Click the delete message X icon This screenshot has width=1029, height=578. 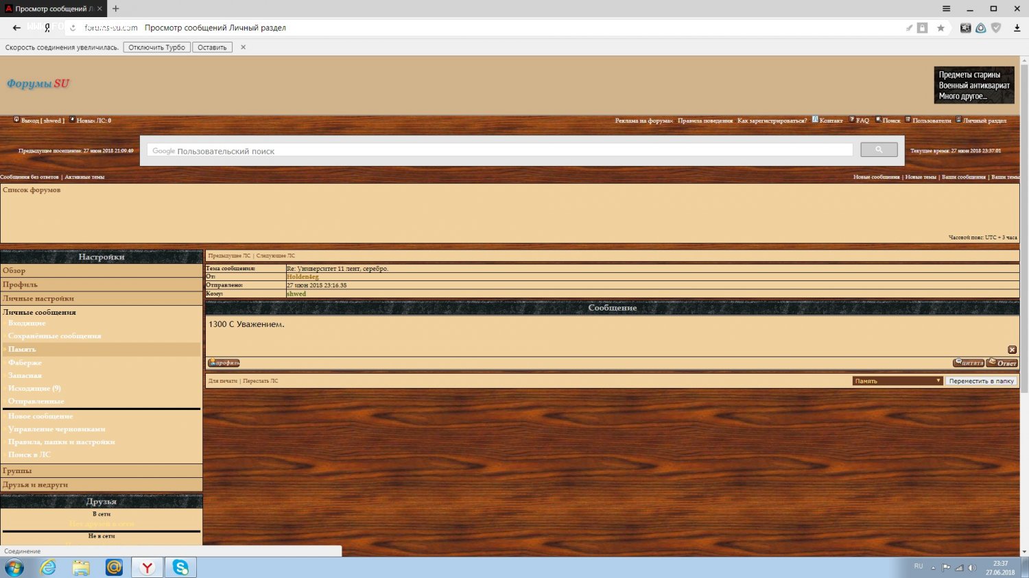1012,350
